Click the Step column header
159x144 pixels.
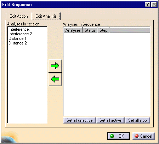(103, 30)
